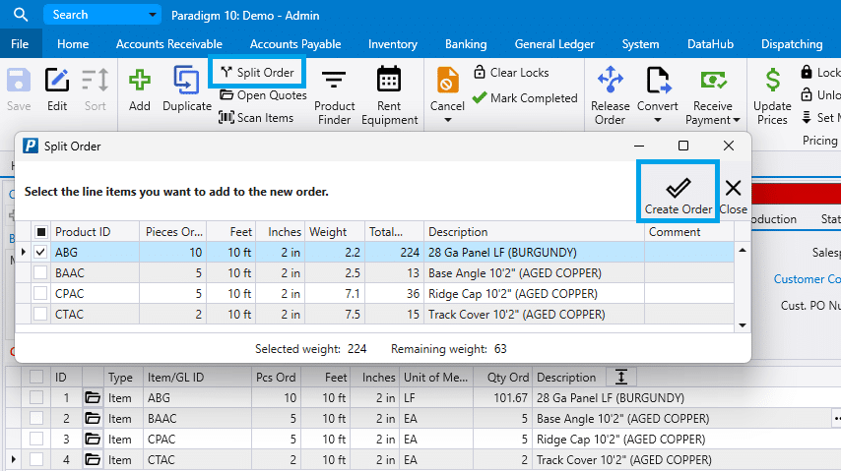The image size is (841, 471).
Task: Click the expand-height icon beside Description header
Action: 621,377
